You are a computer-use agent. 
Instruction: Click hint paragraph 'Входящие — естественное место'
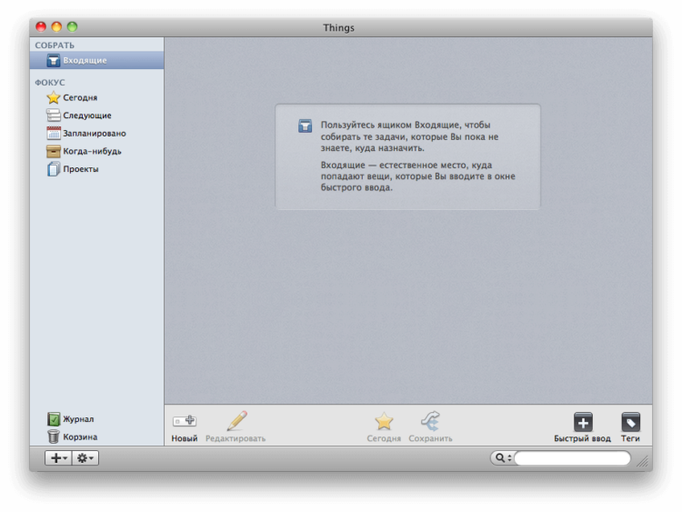tap(418, 176)
